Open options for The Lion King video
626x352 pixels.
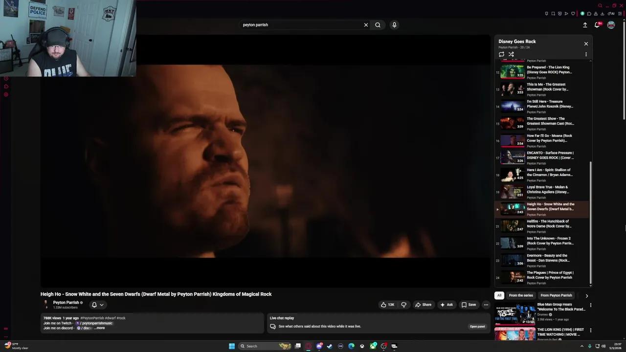point(590,330)
